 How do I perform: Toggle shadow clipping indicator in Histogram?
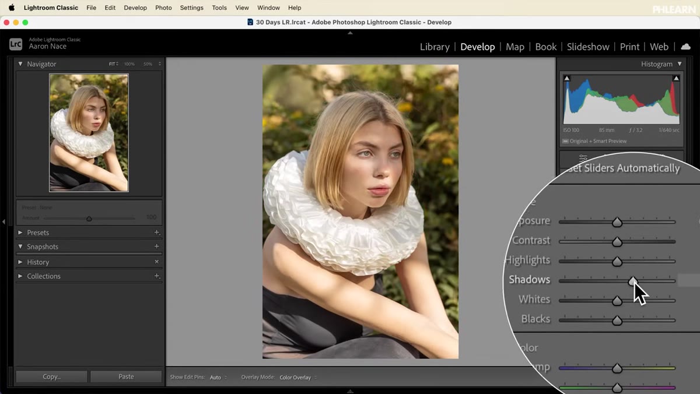(567, 78)
